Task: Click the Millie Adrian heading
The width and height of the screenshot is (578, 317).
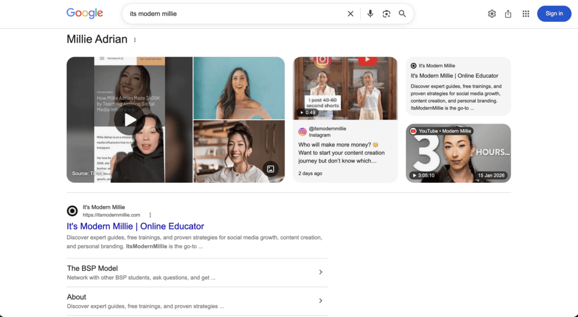Action: pyautogui.click(x=97, y=39)
